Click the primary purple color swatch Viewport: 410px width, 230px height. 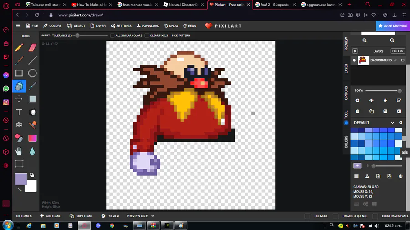(21, 179)
